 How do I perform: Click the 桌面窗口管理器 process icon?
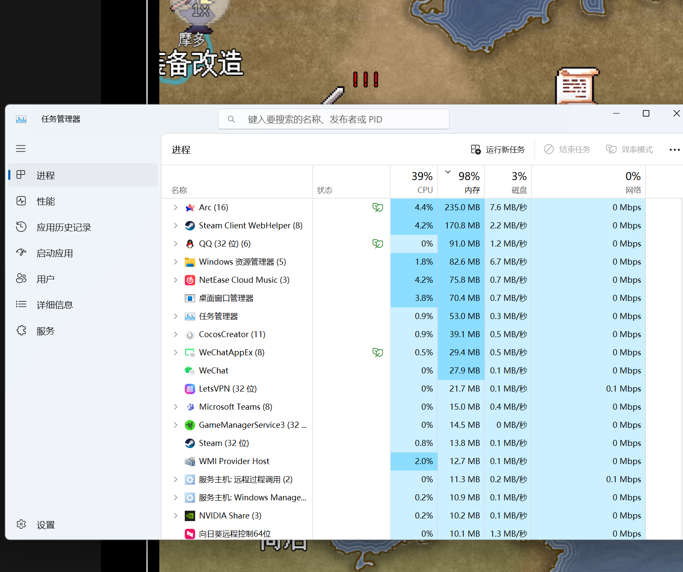point(190,298)
